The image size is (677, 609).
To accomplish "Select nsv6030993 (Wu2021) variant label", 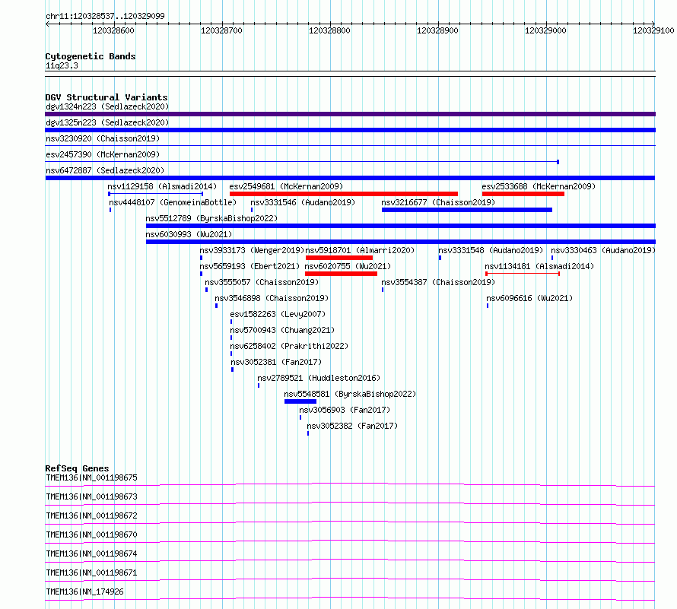I will click(x=189, y=234).
